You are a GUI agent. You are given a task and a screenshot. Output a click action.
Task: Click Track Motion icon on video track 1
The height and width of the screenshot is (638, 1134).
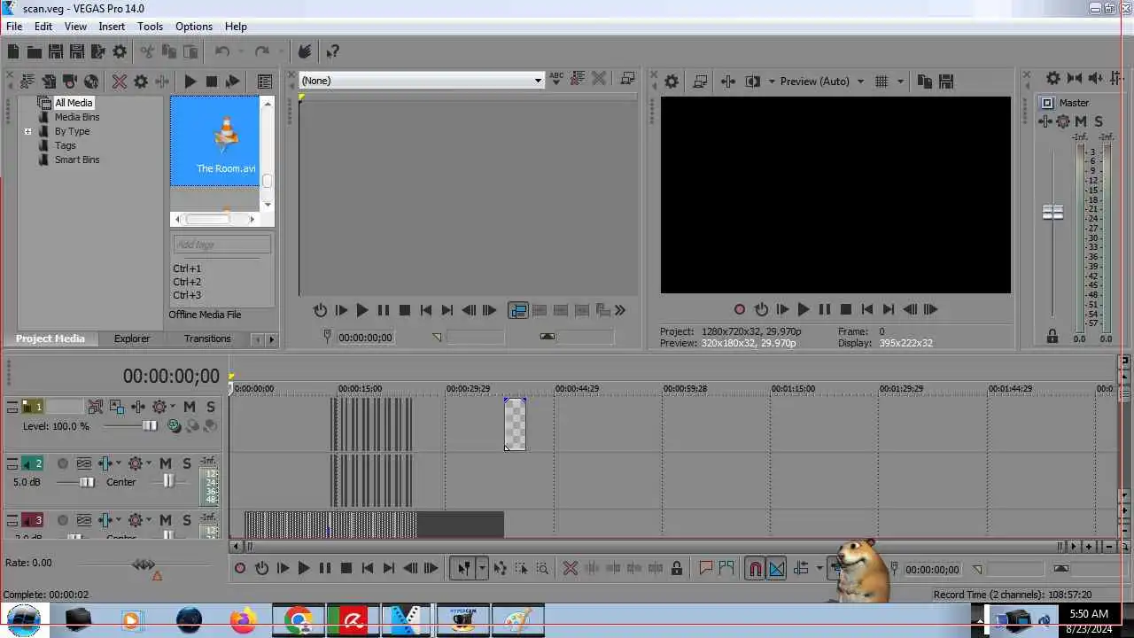[116, 407]
